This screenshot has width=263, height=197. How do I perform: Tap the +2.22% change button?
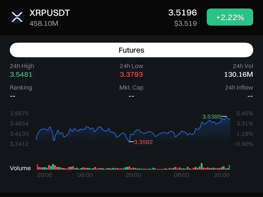click(230, 17)
